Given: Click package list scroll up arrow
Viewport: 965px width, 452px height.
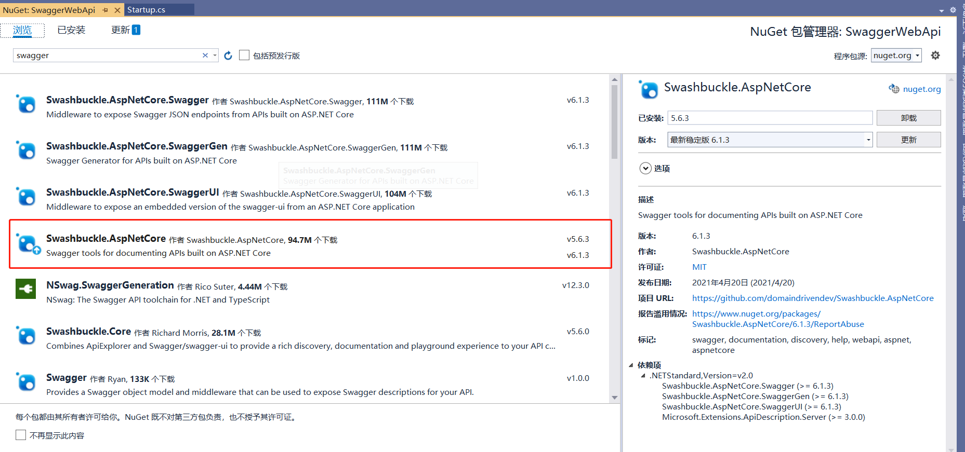Looking at the screenshot, I should coord(614,79).
